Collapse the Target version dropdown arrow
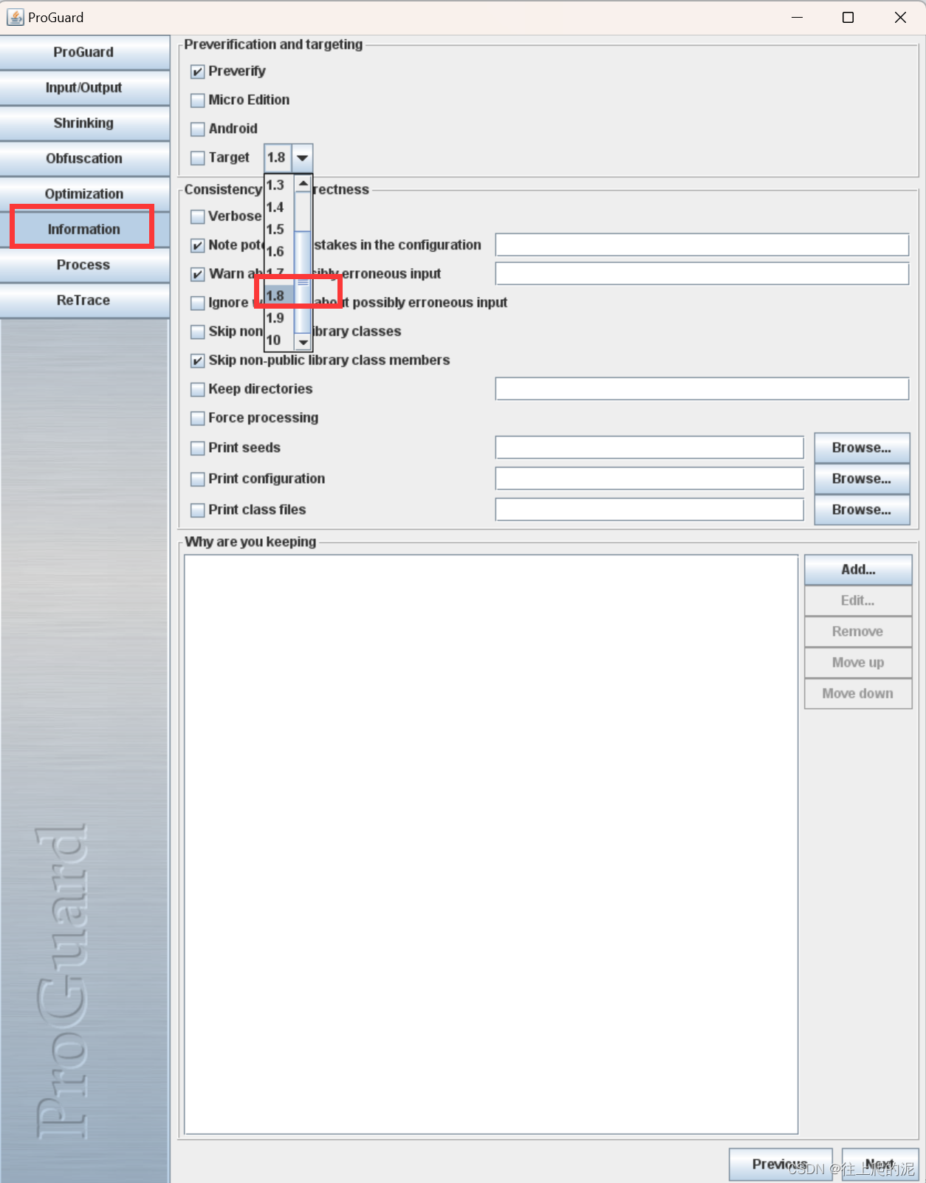 pos(303,158)
